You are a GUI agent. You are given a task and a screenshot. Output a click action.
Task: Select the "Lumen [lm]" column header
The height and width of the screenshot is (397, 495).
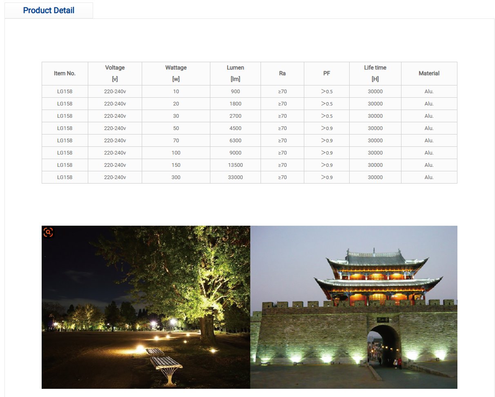(x=235, y=74)
